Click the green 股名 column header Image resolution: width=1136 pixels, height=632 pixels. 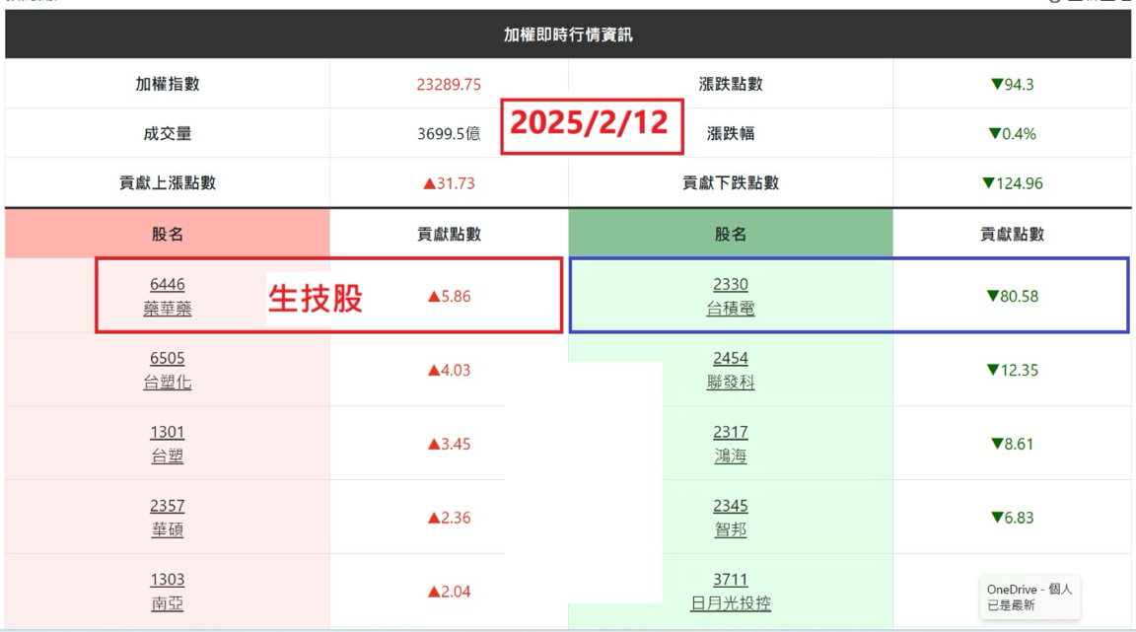[731, 234]
